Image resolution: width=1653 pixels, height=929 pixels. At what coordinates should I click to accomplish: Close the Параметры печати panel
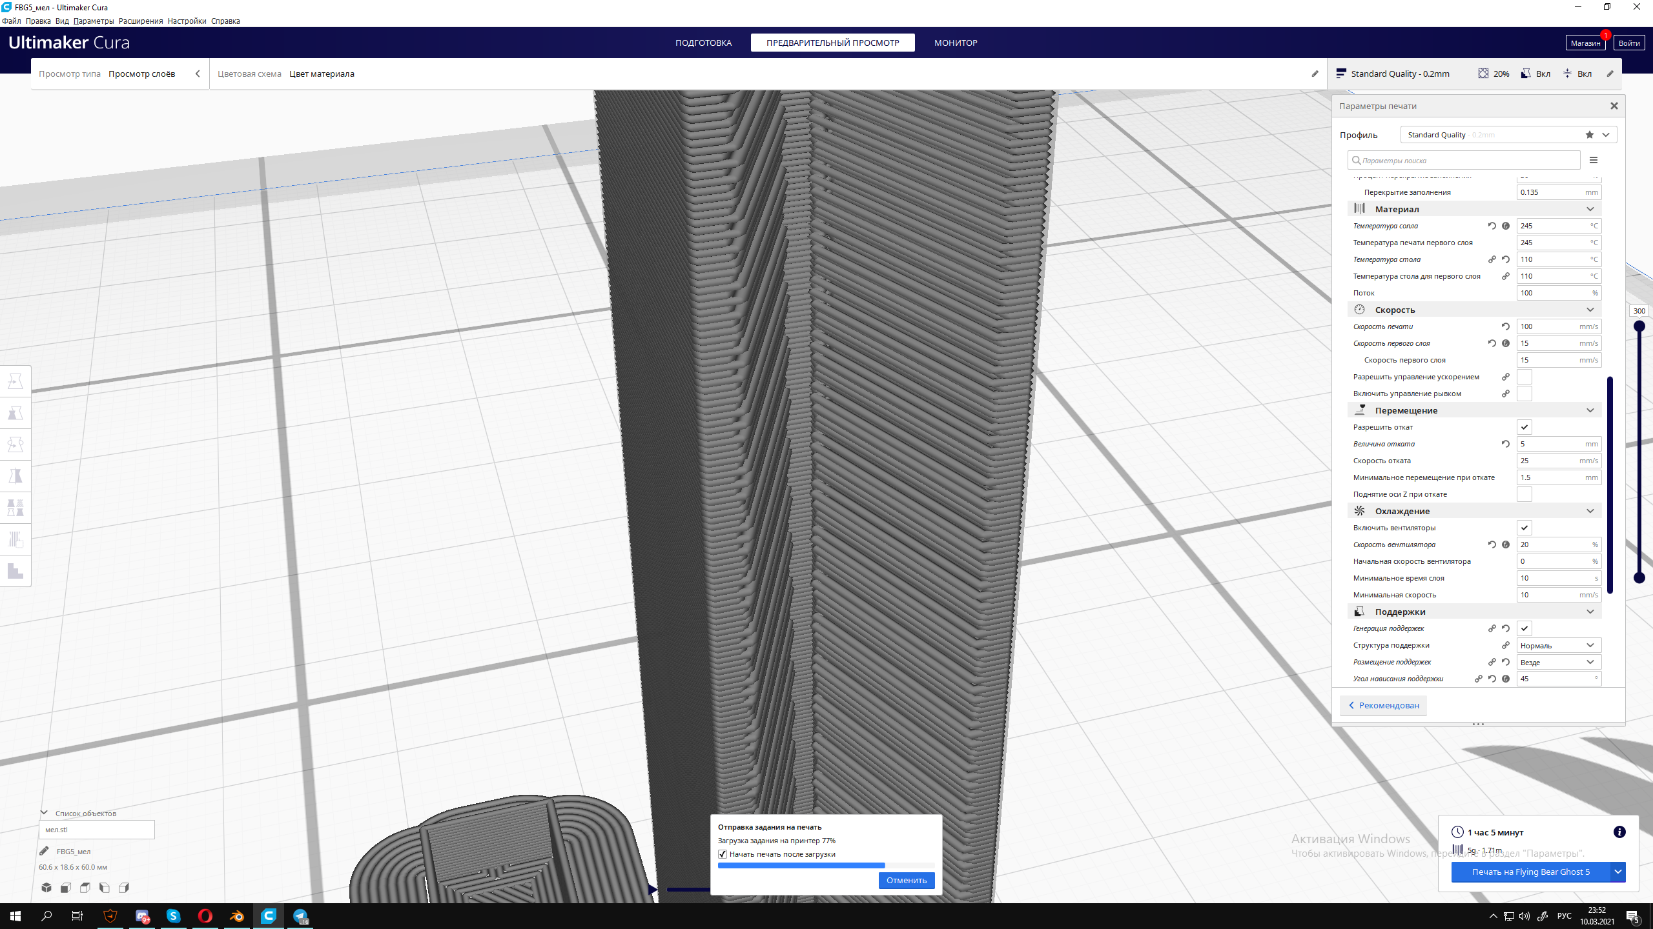[x=1614, y=106]
